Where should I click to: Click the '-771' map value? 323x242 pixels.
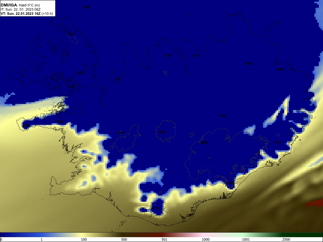tap(196, 56)
